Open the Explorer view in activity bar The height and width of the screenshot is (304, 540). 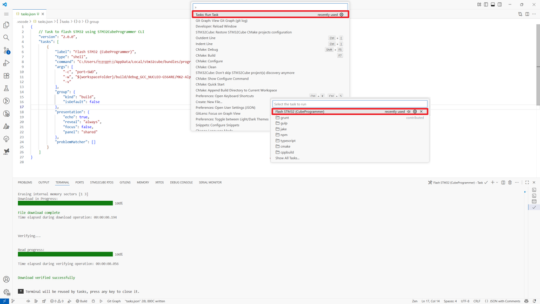pyautogui.click(x=6, y=25)
